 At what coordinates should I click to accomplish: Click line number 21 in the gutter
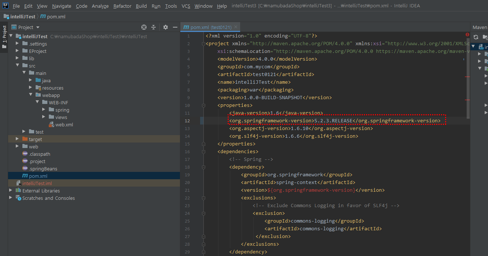coord(188,190)
